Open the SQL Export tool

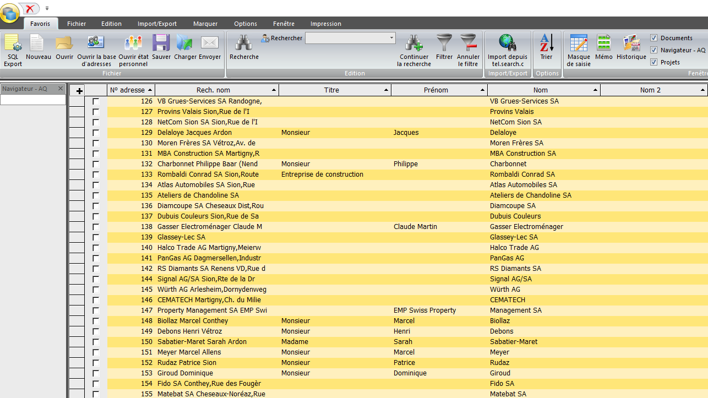pyautogui.click(x=13, y=51)
